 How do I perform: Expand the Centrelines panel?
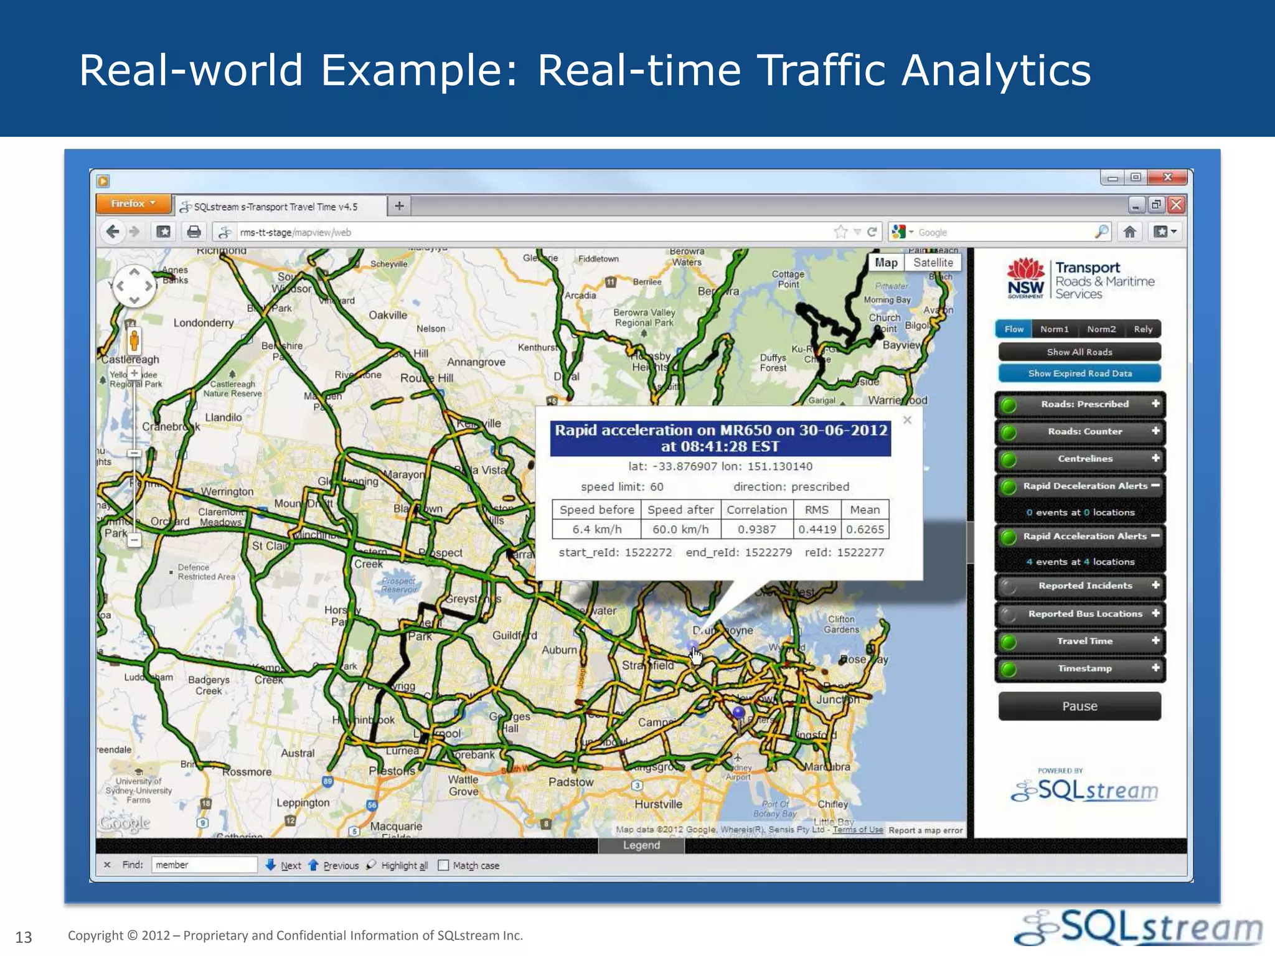(1155, 458)
